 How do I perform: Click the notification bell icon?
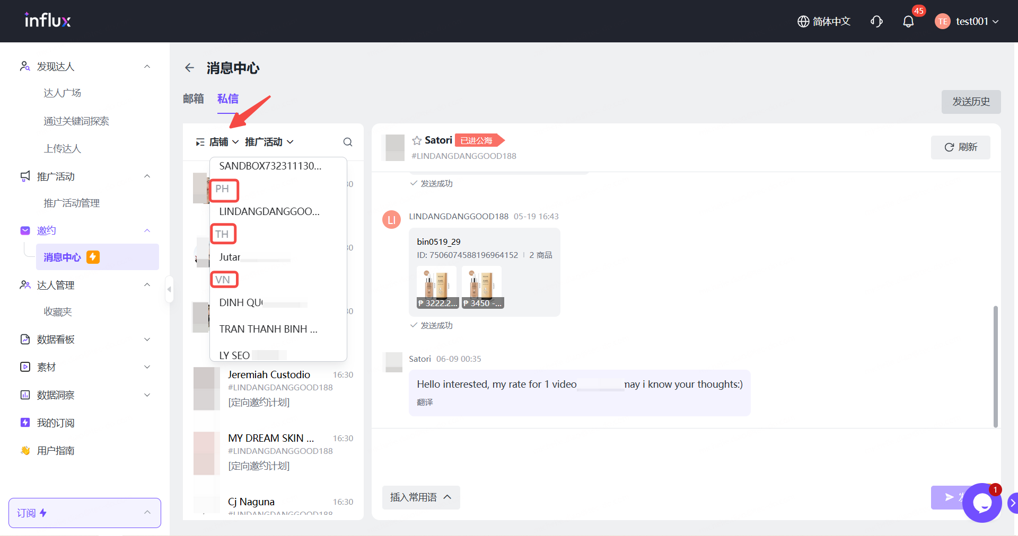[908, 22]
